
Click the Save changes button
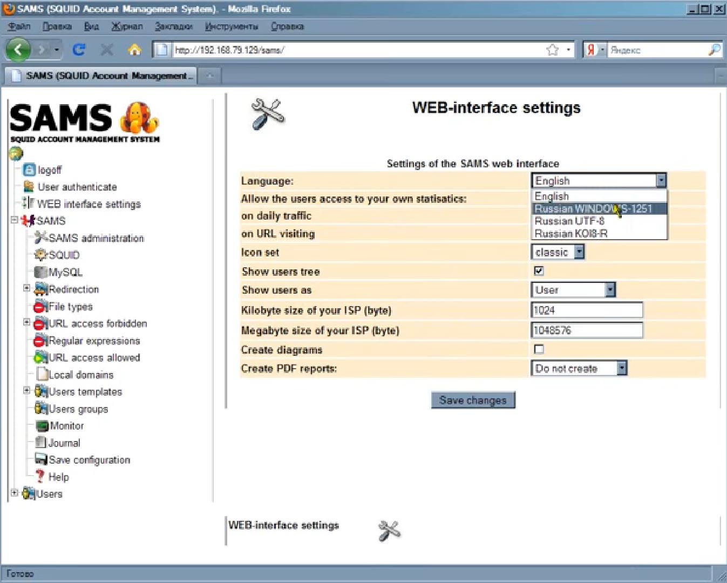[473, 400]
